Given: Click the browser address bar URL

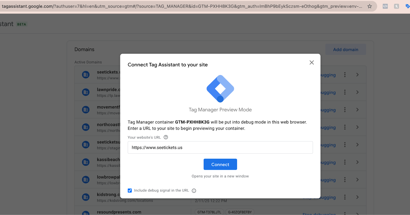Looking at the screenshot, I should coord(182,6).
